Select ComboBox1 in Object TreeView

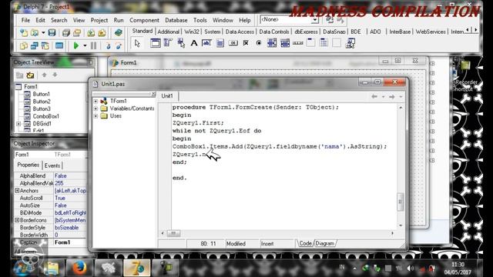46,116
